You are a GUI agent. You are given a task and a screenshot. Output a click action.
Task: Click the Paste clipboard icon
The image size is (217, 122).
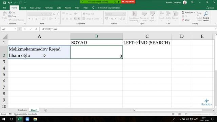coord(4,14)
